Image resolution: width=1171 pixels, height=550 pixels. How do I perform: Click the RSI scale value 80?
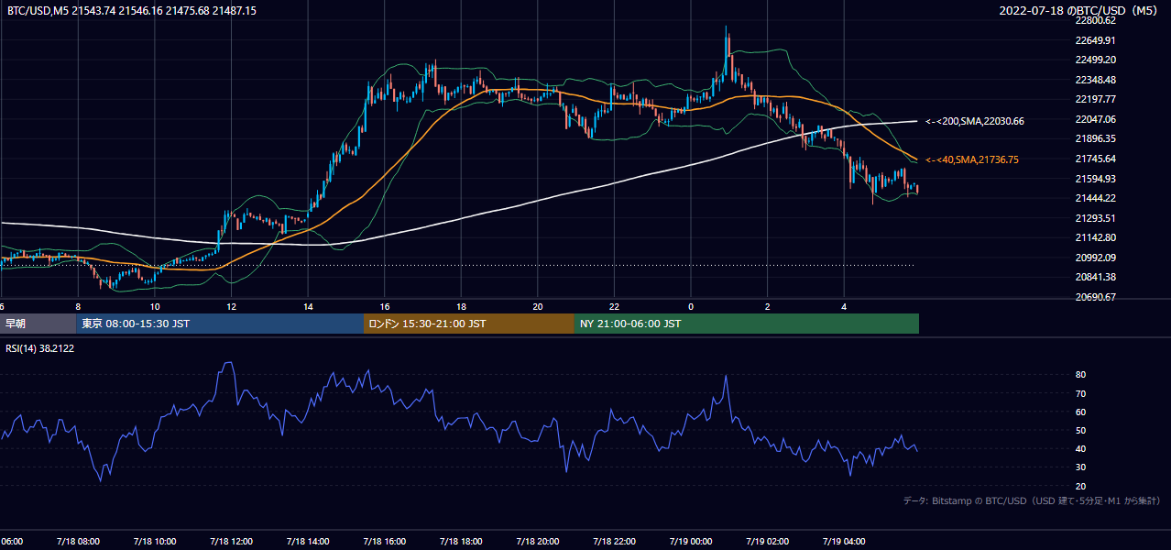tap(1081, 375)
